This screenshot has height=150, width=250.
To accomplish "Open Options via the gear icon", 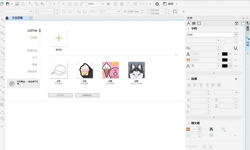I will tap(157, 4).
